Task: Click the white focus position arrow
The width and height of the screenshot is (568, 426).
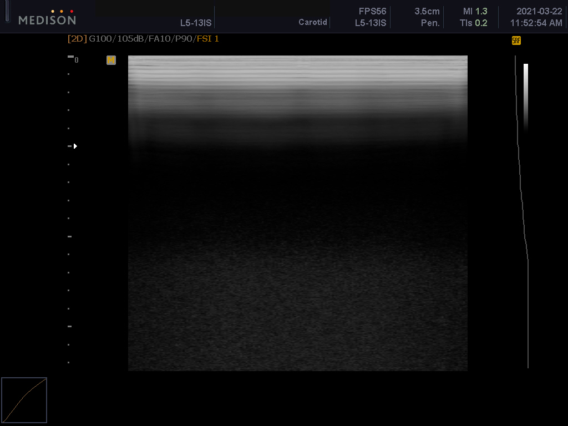Action: tap(75, 146)
